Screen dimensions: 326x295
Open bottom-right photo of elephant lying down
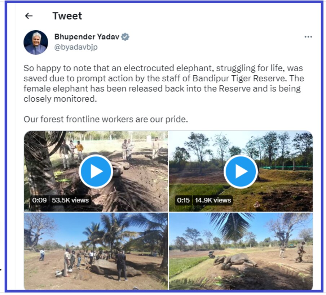241,251
